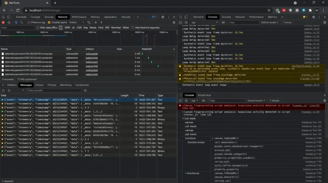
Task: Create live expression in upper console eye icon
Action: [223, 22]
